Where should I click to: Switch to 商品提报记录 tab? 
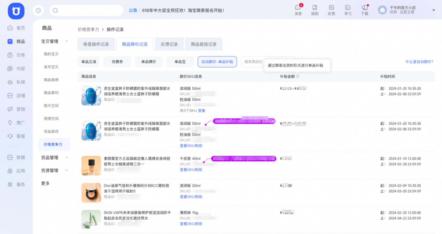click(204, 44)
